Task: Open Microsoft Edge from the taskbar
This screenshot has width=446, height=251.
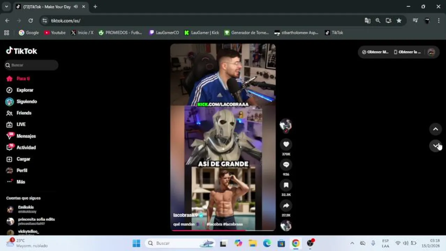Action: coord(267,243)
